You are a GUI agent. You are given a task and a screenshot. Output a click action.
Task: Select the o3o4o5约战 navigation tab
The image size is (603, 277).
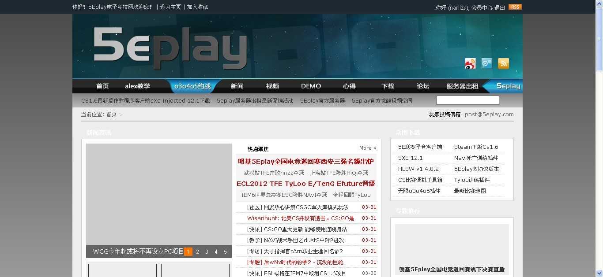(192, 86)
